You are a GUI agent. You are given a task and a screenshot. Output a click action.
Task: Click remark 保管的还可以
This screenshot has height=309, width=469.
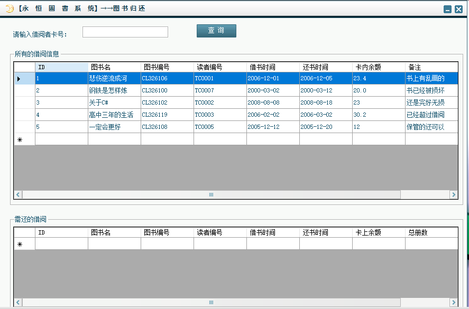pyautogui.click(x=431, y=127)
